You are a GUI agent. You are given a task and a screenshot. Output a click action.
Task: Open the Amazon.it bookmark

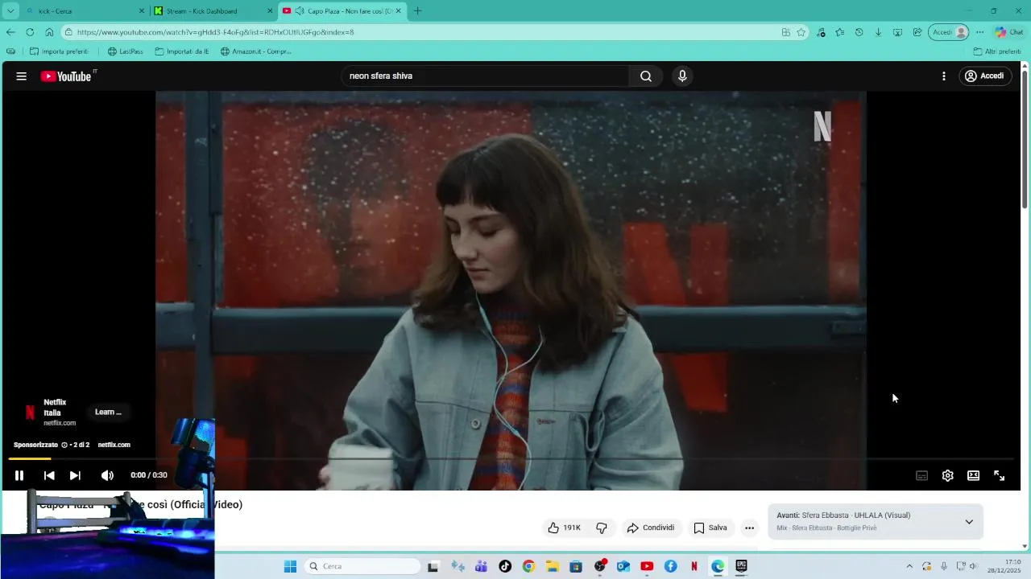pyautogui.click(x=256, y=51)
